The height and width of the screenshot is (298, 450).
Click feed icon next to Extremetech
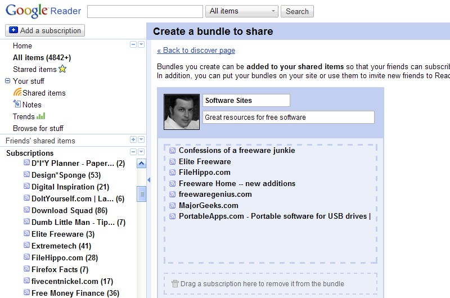(26, 245)
